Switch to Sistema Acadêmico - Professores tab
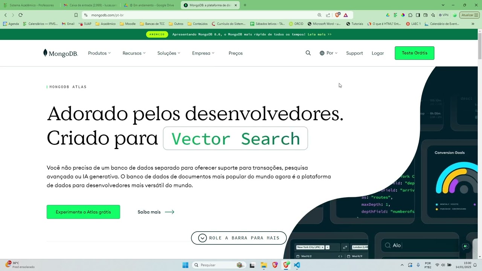The height and width of the screenshot is (271, 482). pyautogui.click(x=29, y=5)
